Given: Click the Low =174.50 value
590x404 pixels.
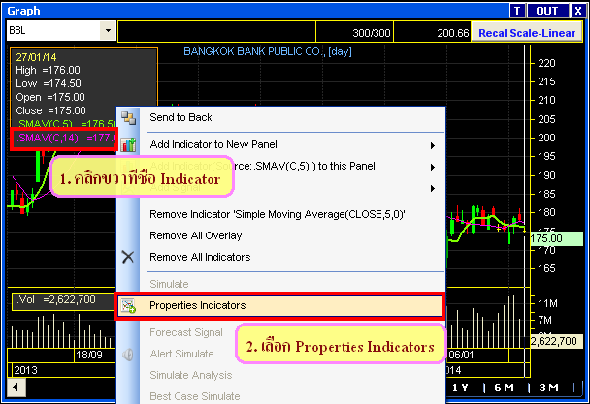Looking at the screenshot, I should [49, 83].
